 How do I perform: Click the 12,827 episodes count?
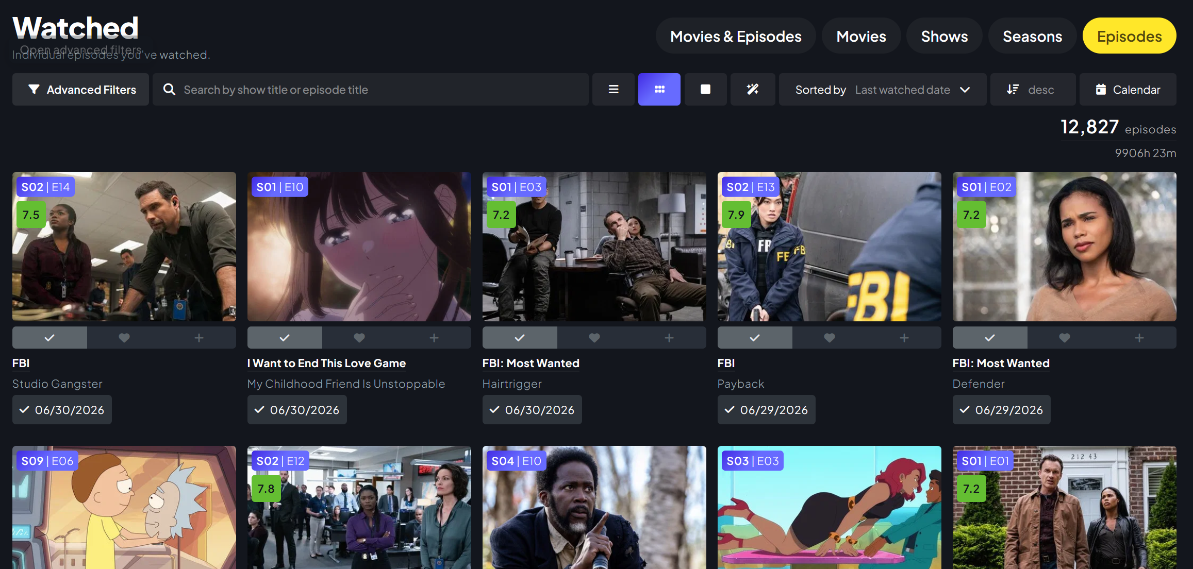point(1118,127)
